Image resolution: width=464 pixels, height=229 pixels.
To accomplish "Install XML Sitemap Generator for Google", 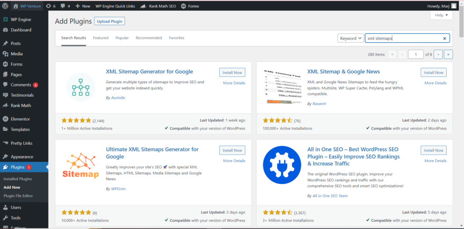I will 232,72.
